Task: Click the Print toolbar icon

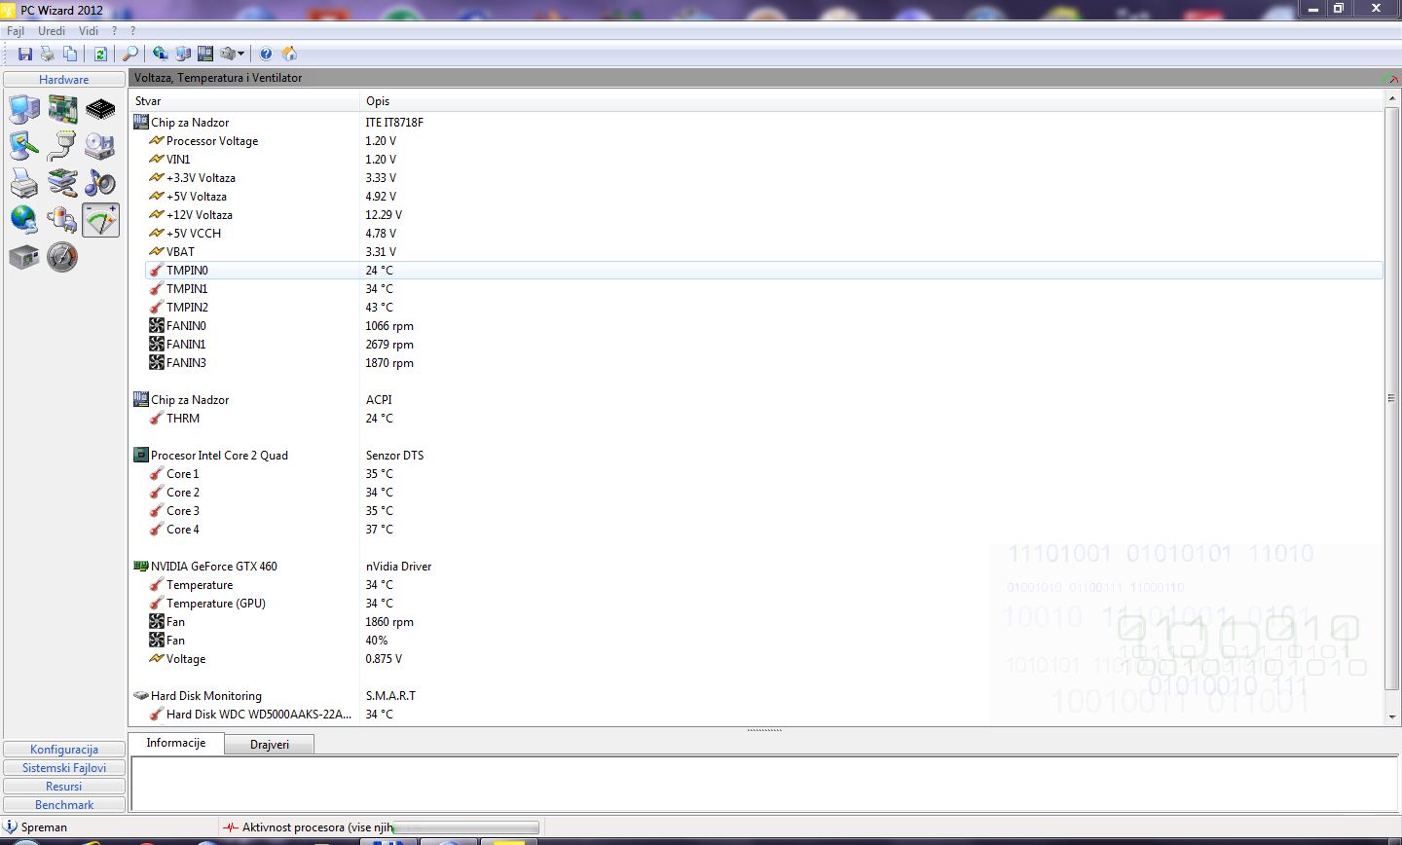Action: (47, 54)
